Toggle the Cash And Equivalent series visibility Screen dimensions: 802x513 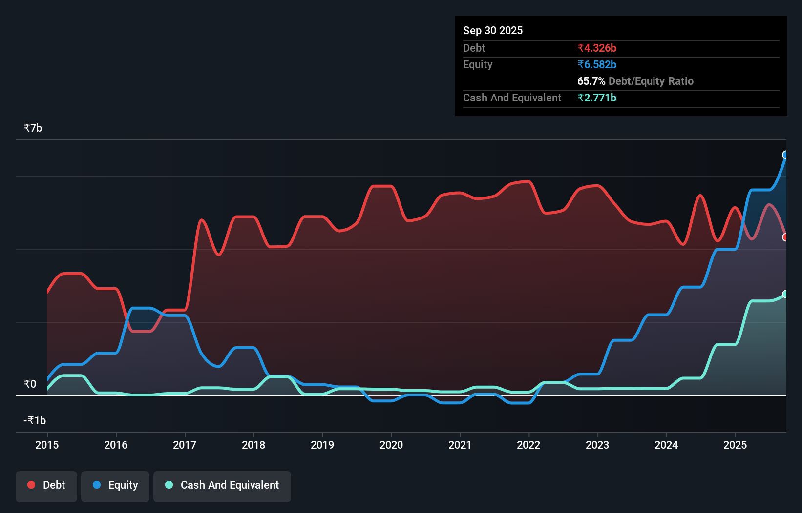222,485
